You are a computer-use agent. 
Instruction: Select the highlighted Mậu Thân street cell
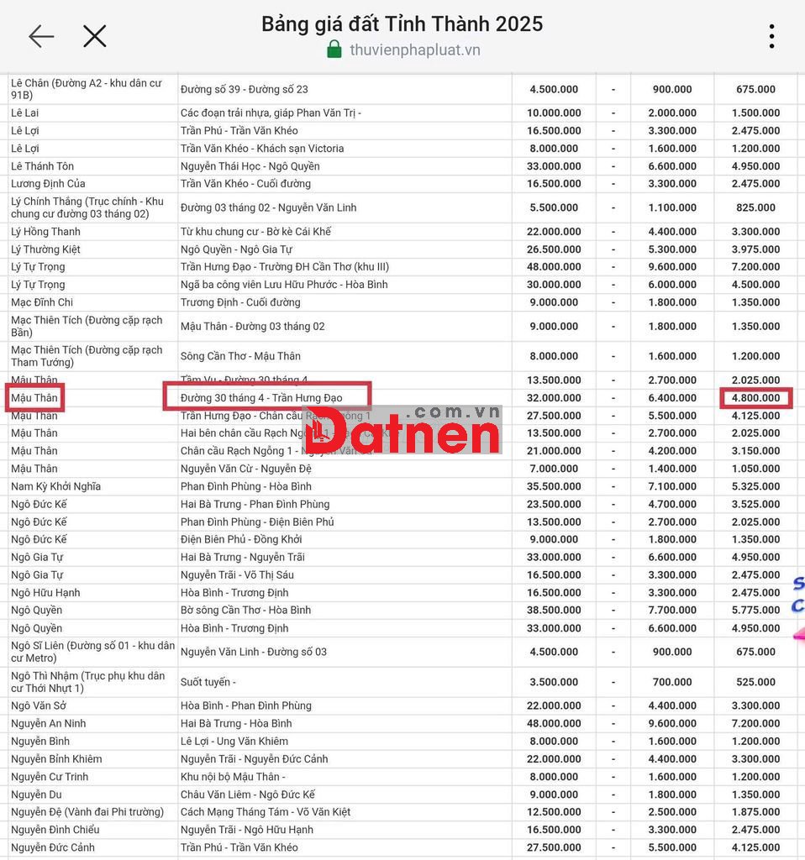point(35,397)
